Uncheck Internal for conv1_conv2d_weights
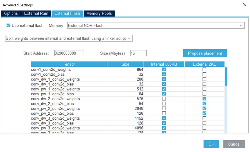250x152 pixels. point(164,69)
